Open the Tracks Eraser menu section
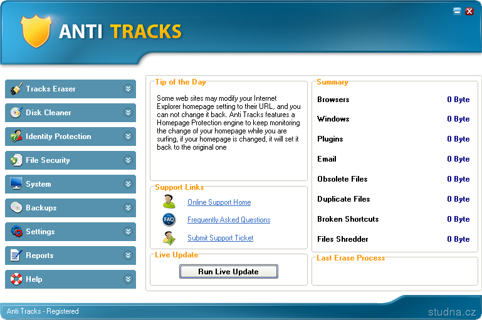 pos(70,89)
